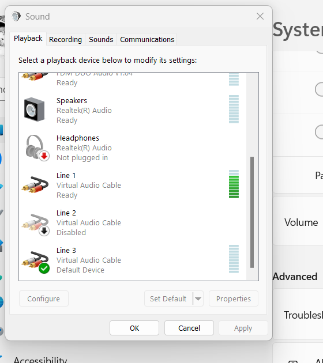The width and height of the screenshot is (323, 363).
Task: Click the Set Default button
Action: (x=168, y=298)
